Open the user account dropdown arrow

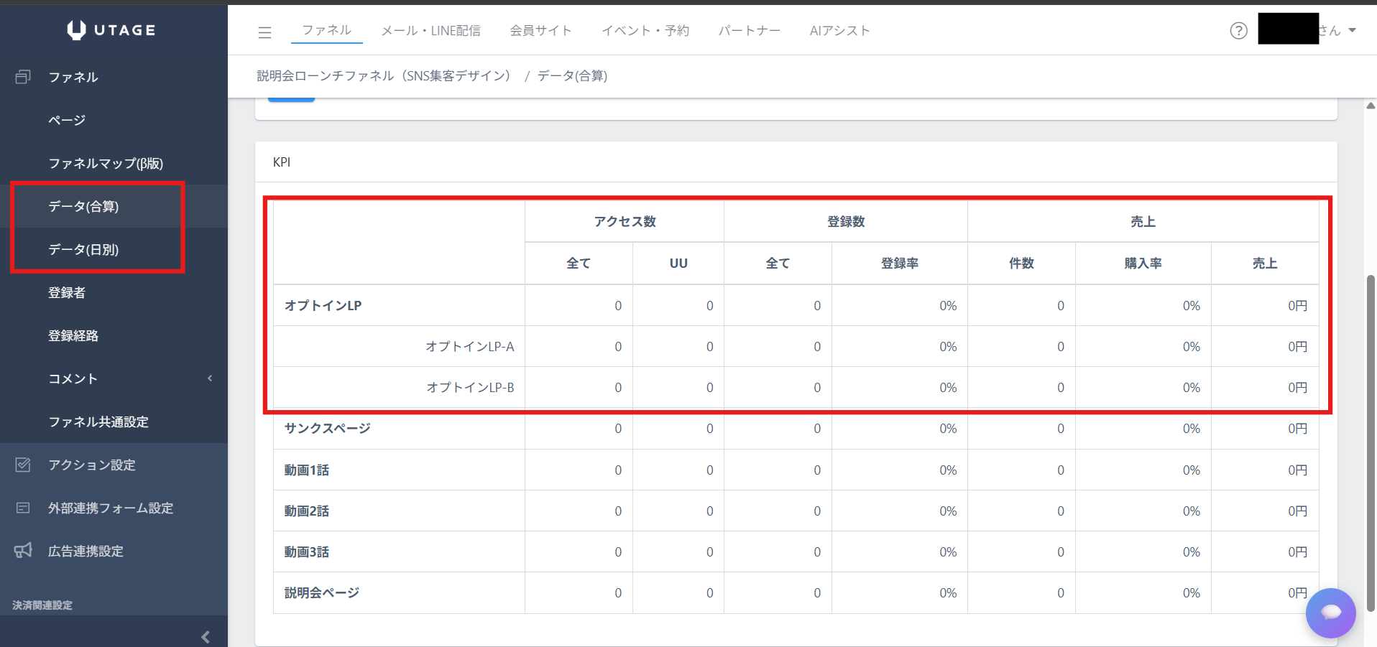tap(1352, 31)
